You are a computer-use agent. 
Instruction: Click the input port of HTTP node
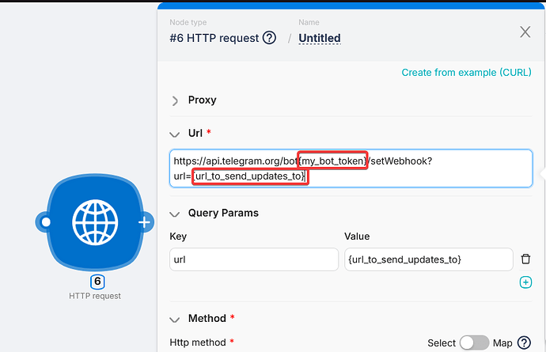pos(46,222)
